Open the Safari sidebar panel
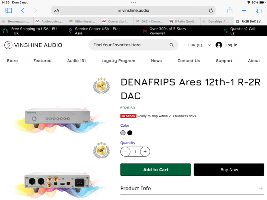 click(9, 10)
